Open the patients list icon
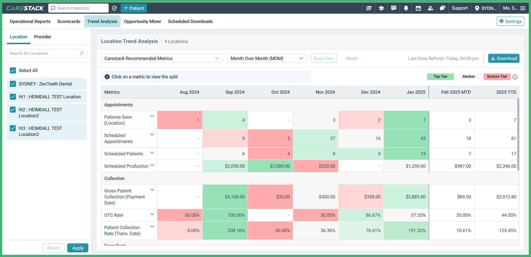The image size is (531, 257). (430, 8)
